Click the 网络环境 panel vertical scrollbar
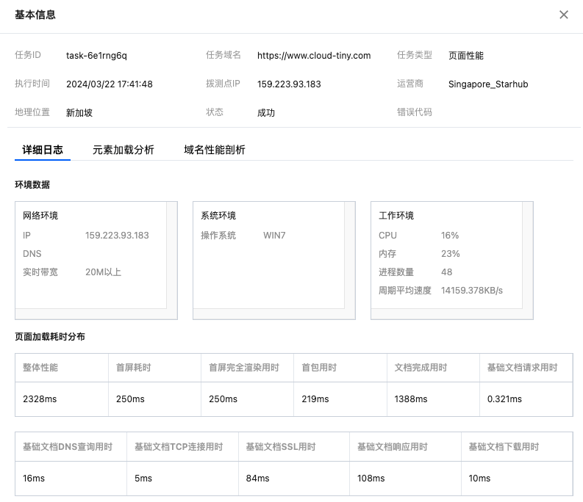The height and width of the screenshot is (502, 583). (x=172, y=255)
